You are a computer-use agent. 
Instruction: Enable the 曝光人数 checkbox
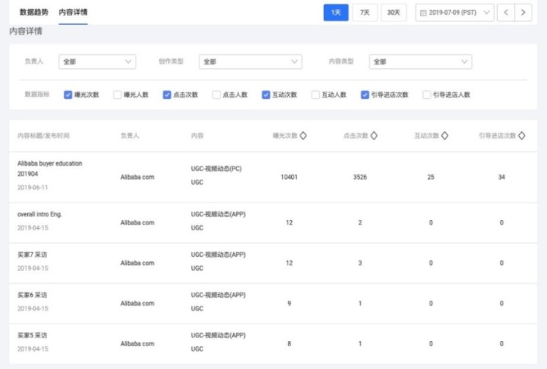click(x=117, y=95)
